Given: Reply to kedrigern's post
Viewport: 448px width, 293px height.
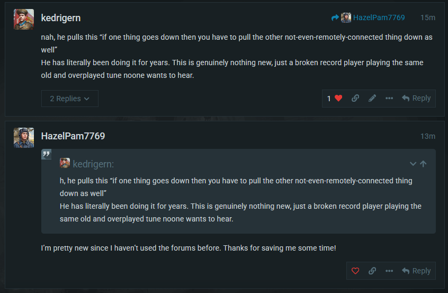Looking at the screenshot, I should [x=416, y=99].
